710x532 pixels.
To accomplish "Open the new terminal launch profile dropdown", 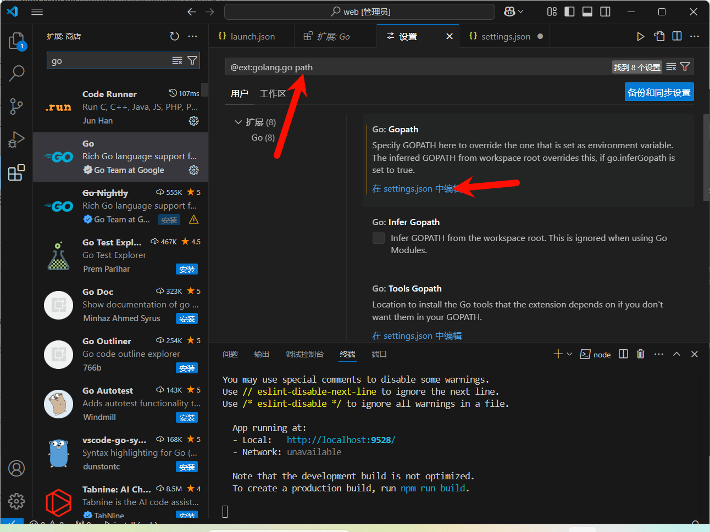I will (569, 354).
